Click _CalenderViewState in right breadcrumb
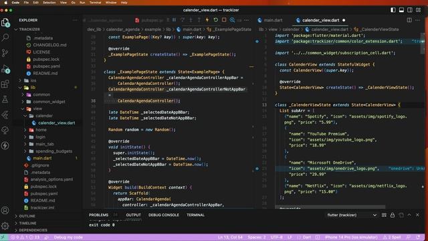 [x=379, y=29]
